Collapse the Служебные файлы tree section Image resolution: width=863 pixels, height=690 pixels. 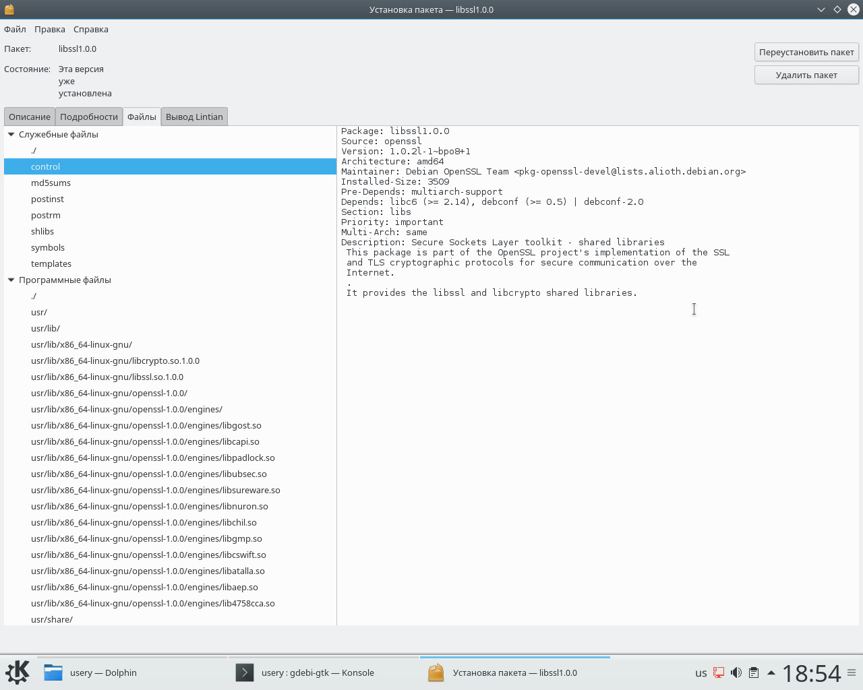[x=11, y=134]
